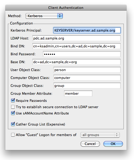Click the Client Authentication title bar
The width and height of the screenshot is (134, 160).
click(x=66, y=8)
